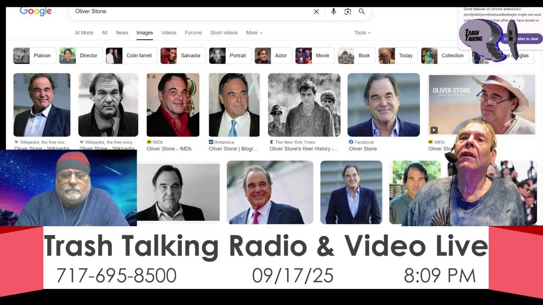Open the 'Oliver Stone's Reel History' link
This screenshot has height=305, width=543.
click(304, 149)
